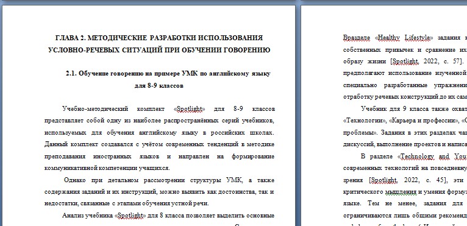467x226 pixels.
Task: Click the line "коммуникативной компетенции учащихся."
Action: (107, 168)
